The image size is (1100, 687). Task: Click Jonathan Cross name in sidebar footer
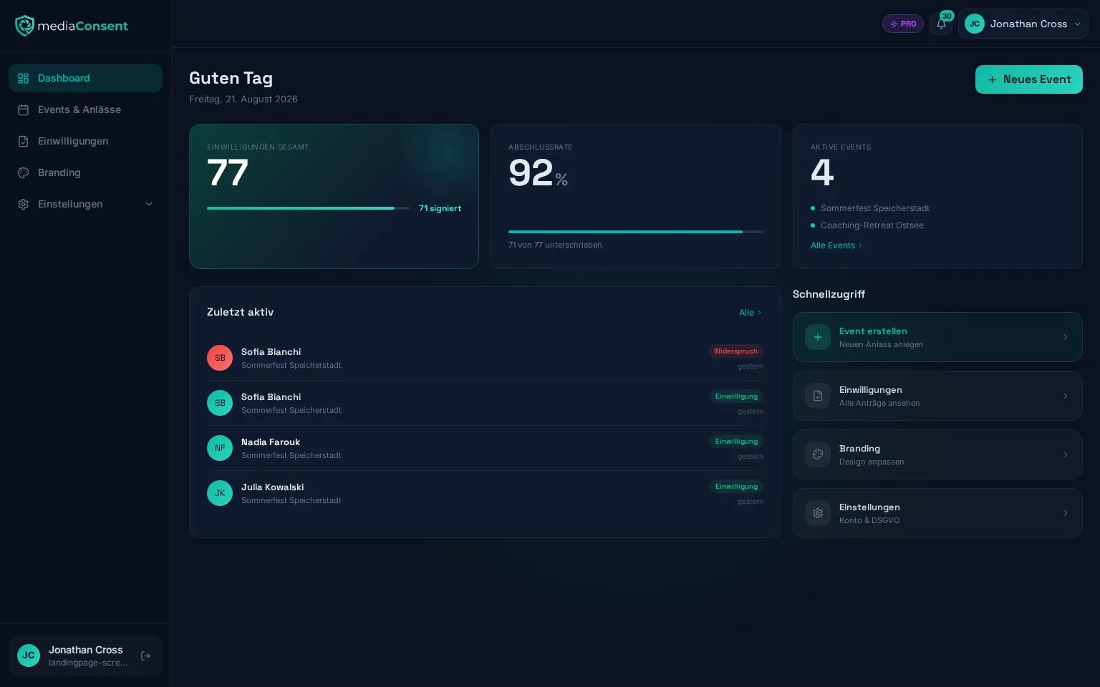point(86,650)
